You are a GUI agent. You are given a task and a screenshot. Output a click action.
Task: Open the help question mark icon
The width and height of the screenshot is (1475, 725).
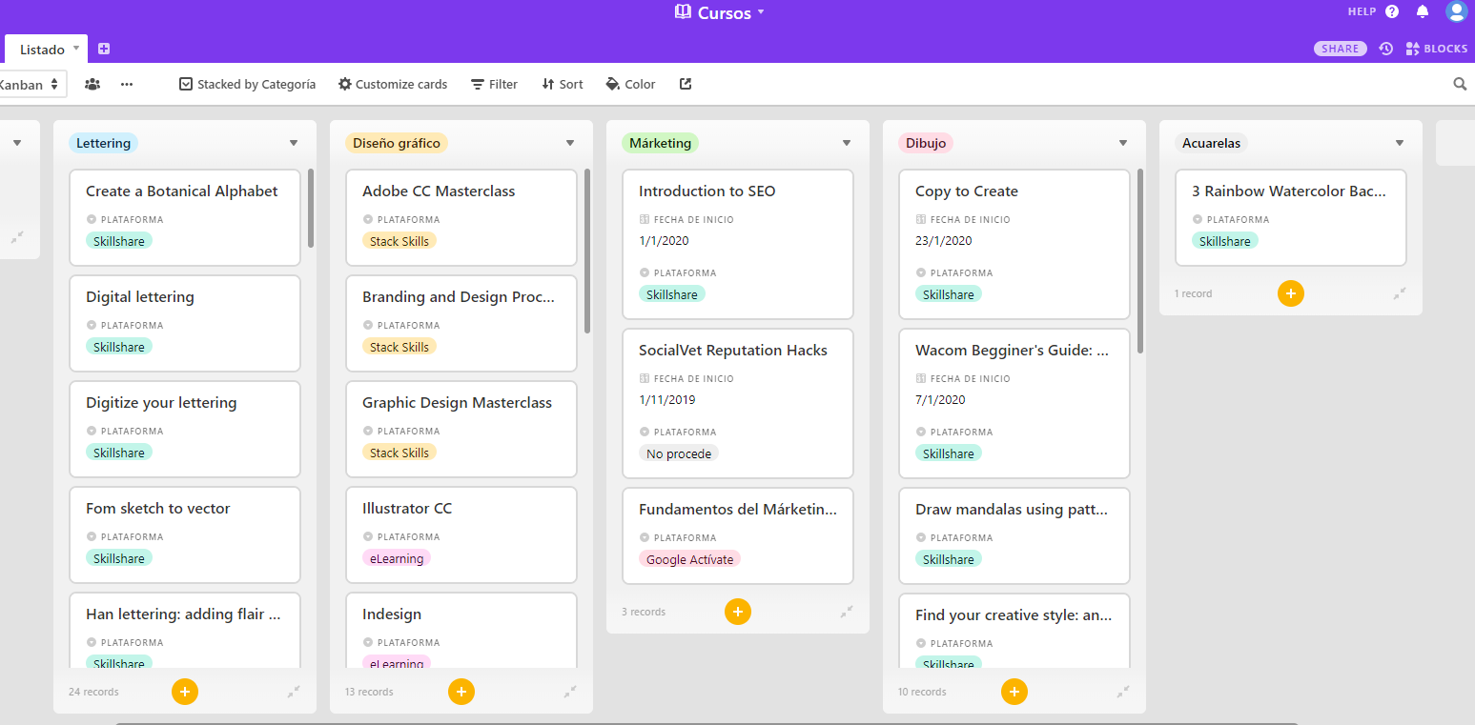tap(1392, 11)
